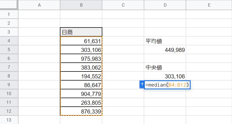Select the cell containing 61,631

pos(81,41)
